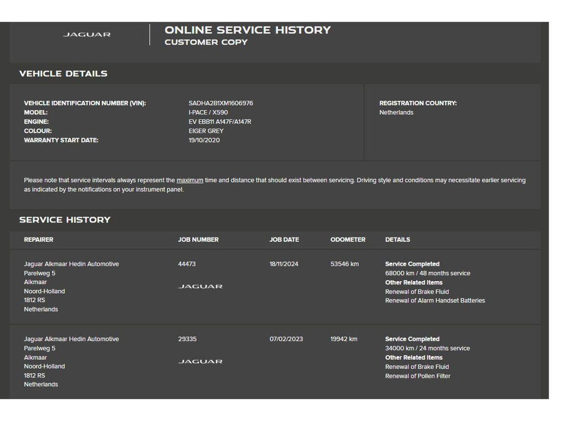Select the REPAIRER column header
This screenshot has width=561, height=421.
38,240
